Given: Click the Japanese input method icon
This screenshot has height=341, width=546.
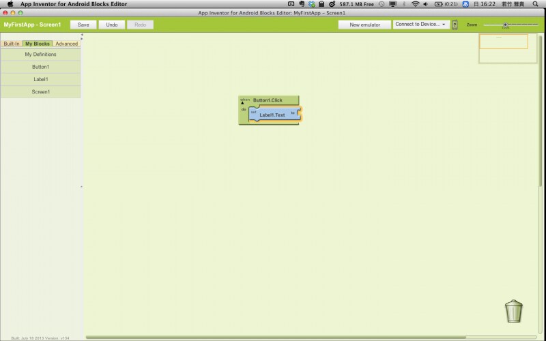Looking at the screenshot, I should (465, 4).
